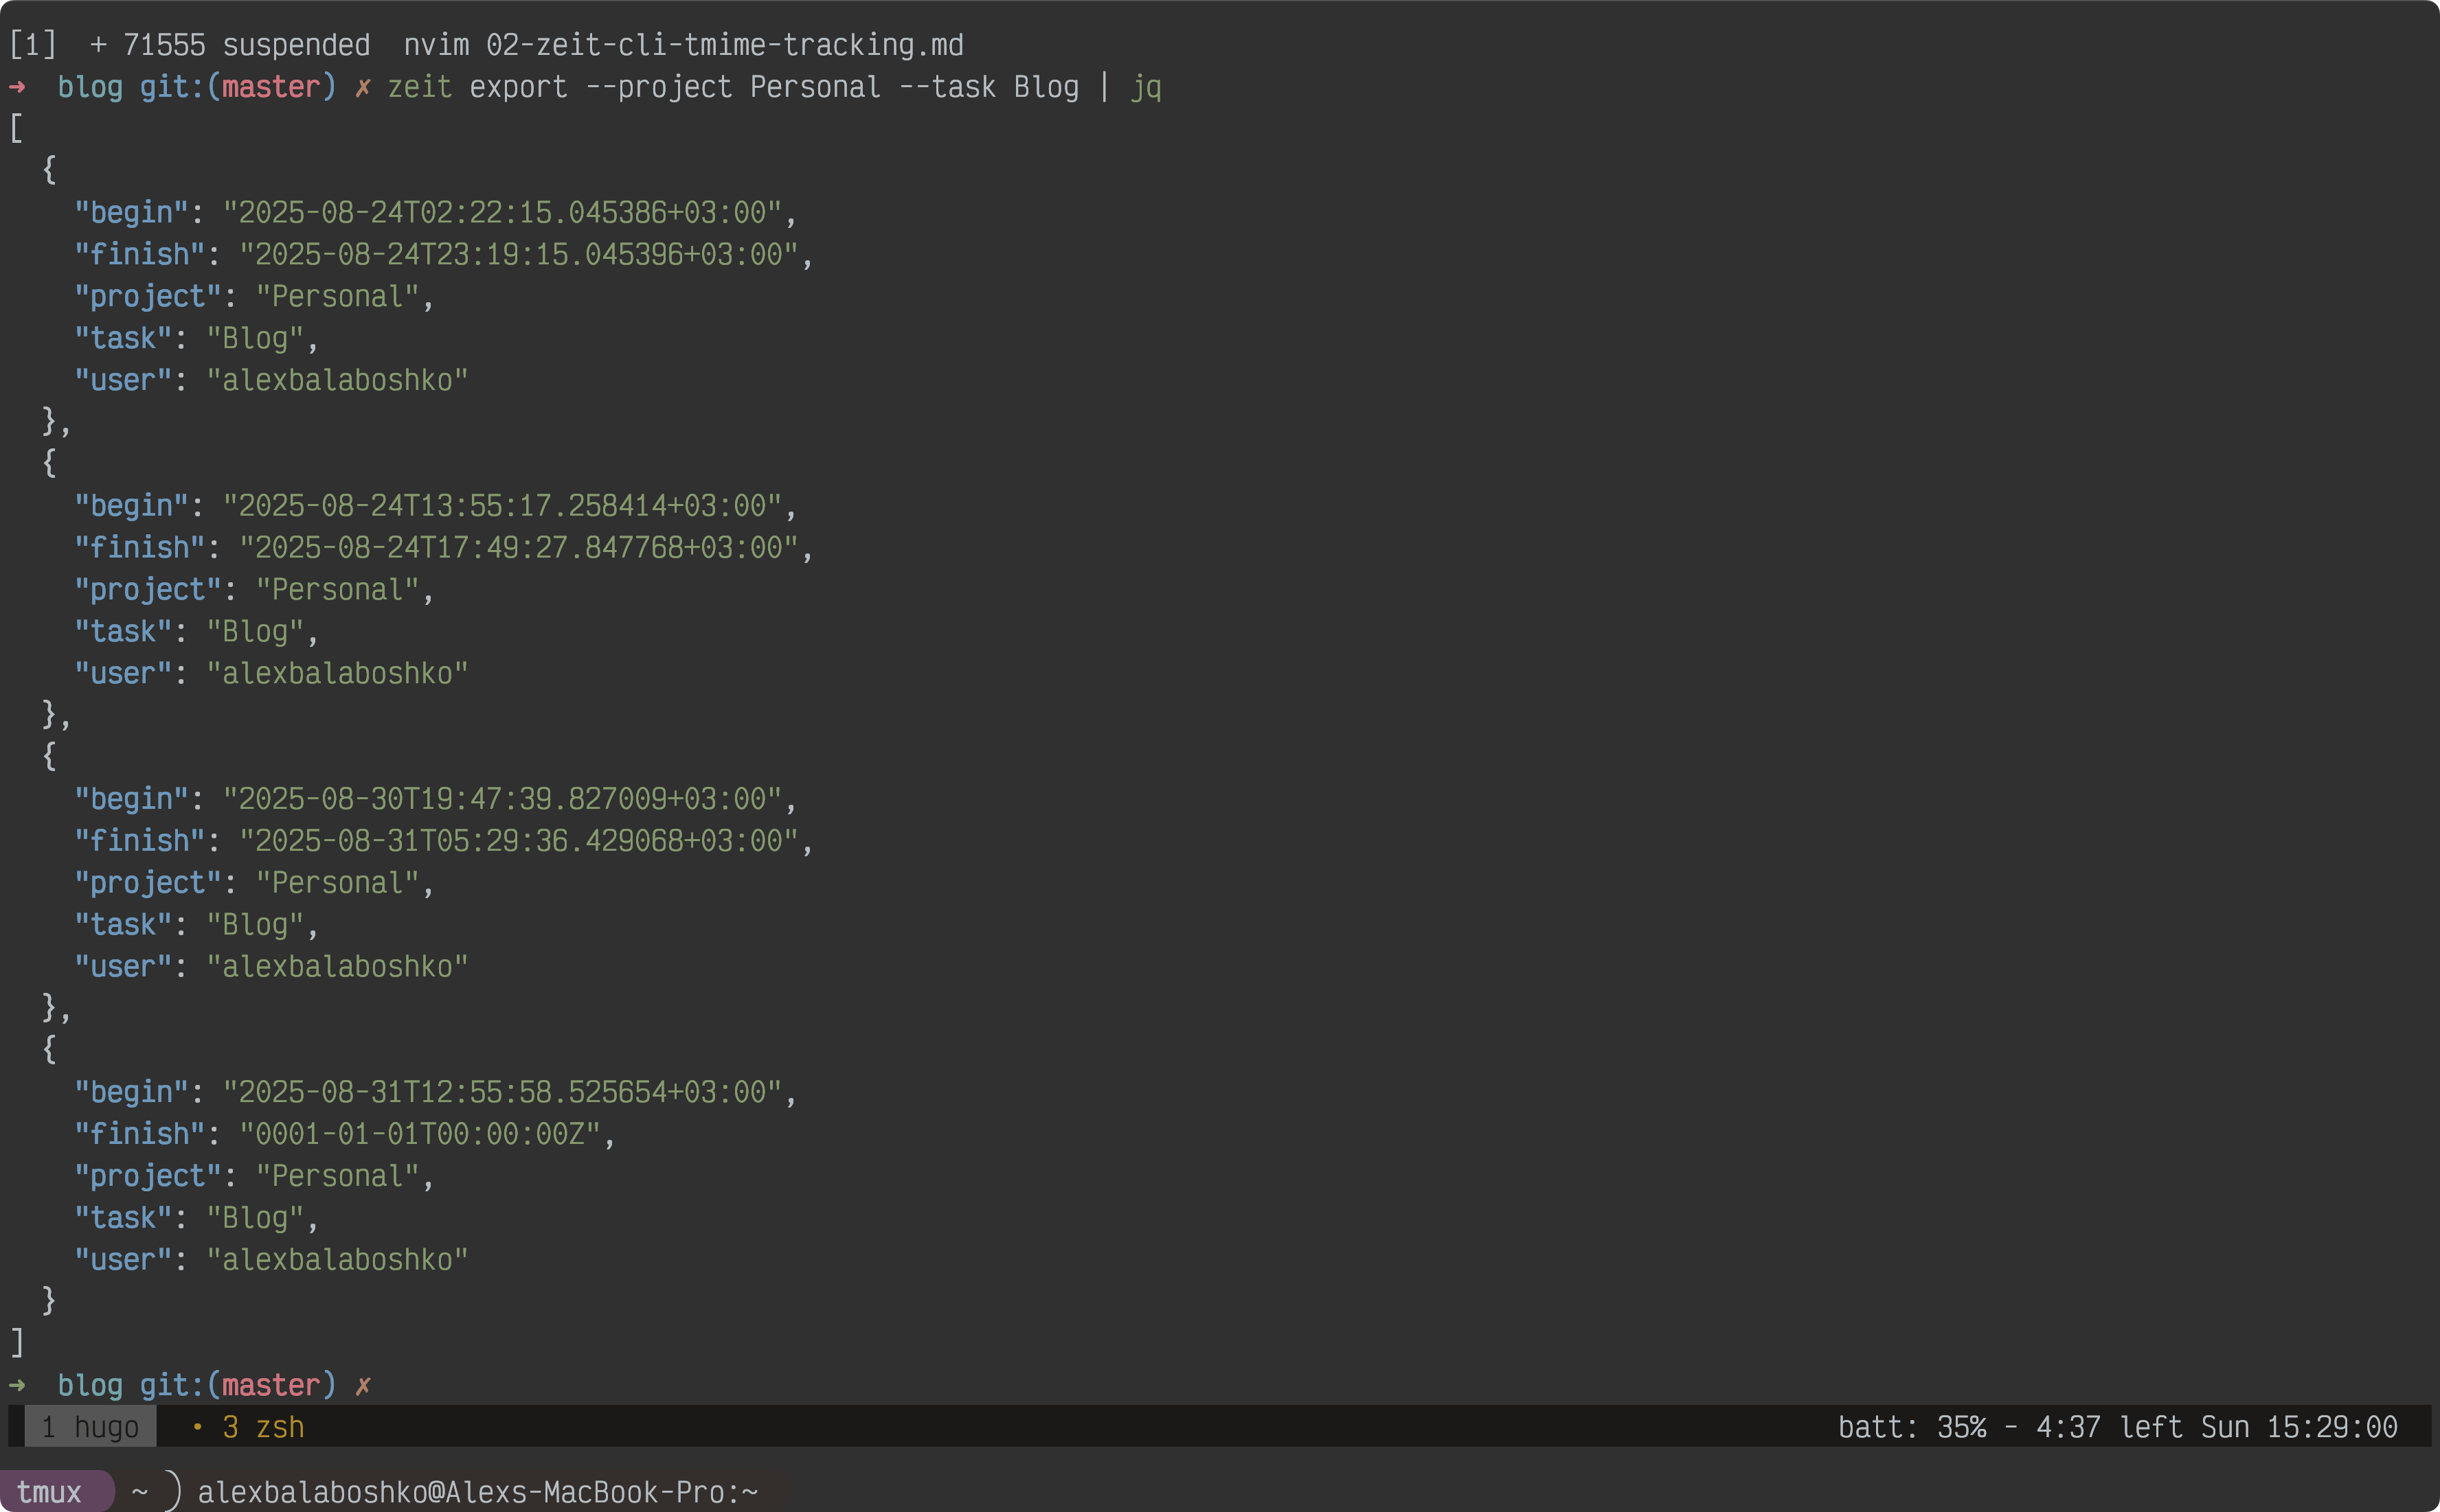Image resolution: width=2440 pixels, height=1512 pixels.
Task: Select the 3 zsh tmux window
Action: click(x=263, y=1427)
